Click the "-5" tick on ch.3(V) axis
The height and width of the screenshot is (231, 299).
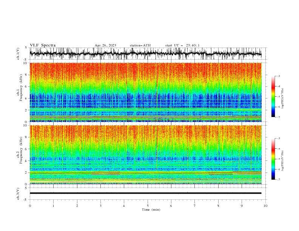[26, 200]
